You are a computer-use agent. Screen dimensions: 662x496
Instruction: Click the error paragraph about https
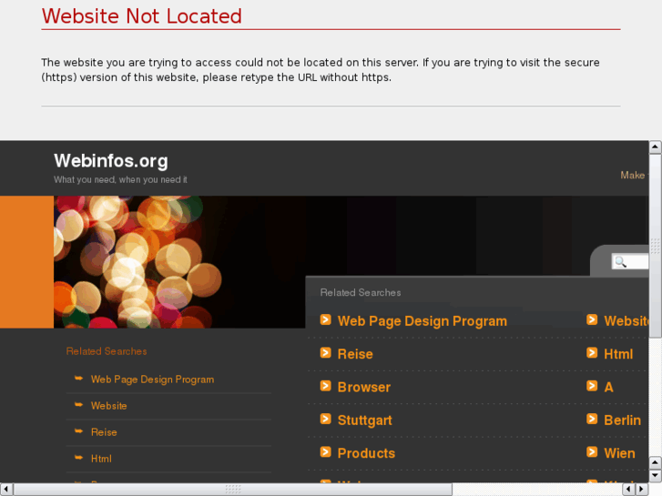[x=320, y=70]
